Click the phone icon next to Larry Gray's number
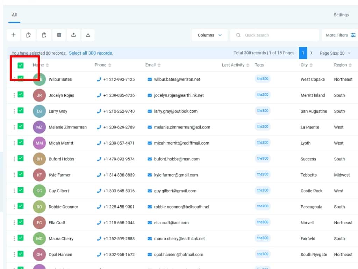The image size is (358, 269). coord(99,111)
